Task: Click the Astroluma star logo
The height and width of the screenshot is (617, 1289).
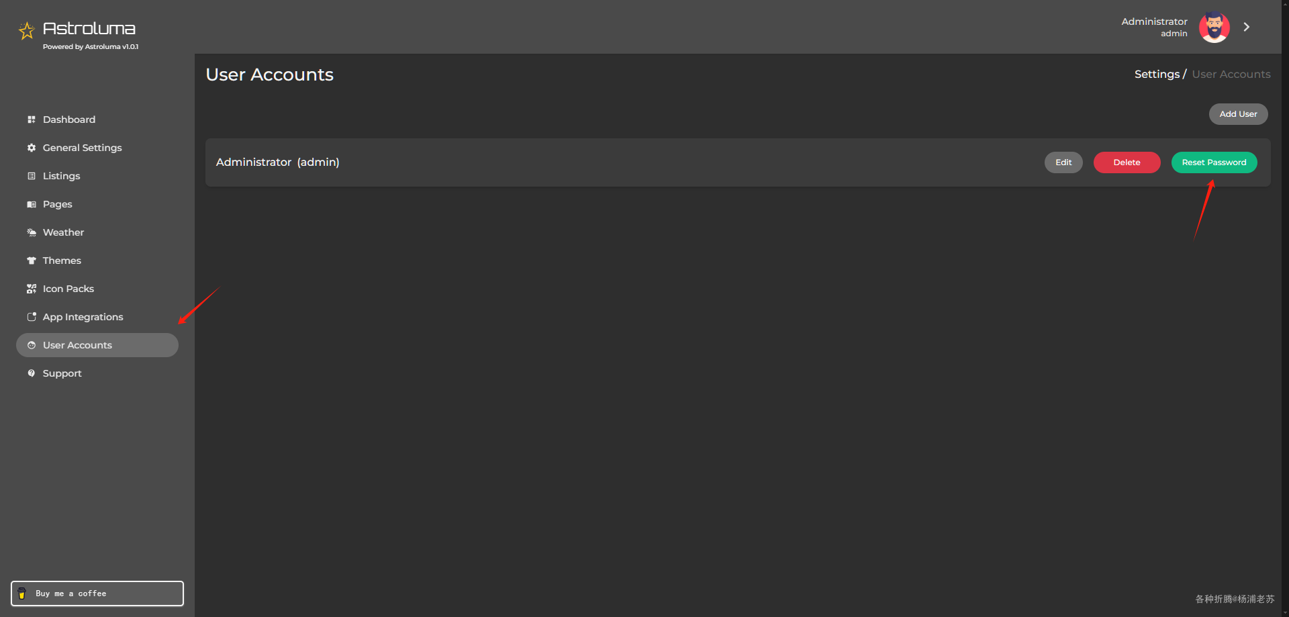Action: (x=26, y=31)
